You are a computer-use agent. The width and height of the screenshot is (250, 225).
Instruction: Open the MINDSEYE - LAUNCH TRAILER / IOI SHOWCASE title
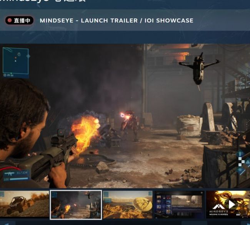117,20
